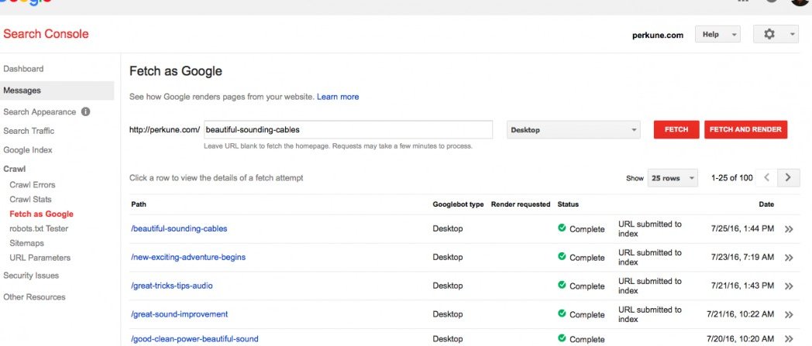
Task: Open Security Issues in sidebar
Action: [31, 276]
